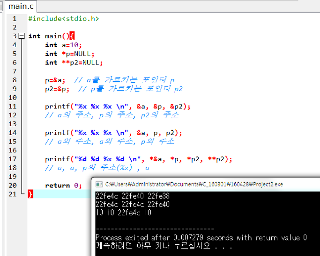Click the 'p2=&p;' assignment statement
The height and width of the screenshot is (256, 320).
pos(57,89)
